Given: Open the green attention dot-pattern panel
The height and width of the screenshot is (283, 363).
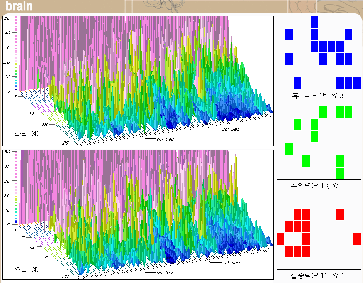Looking at the screenshot, I should 319,143.
